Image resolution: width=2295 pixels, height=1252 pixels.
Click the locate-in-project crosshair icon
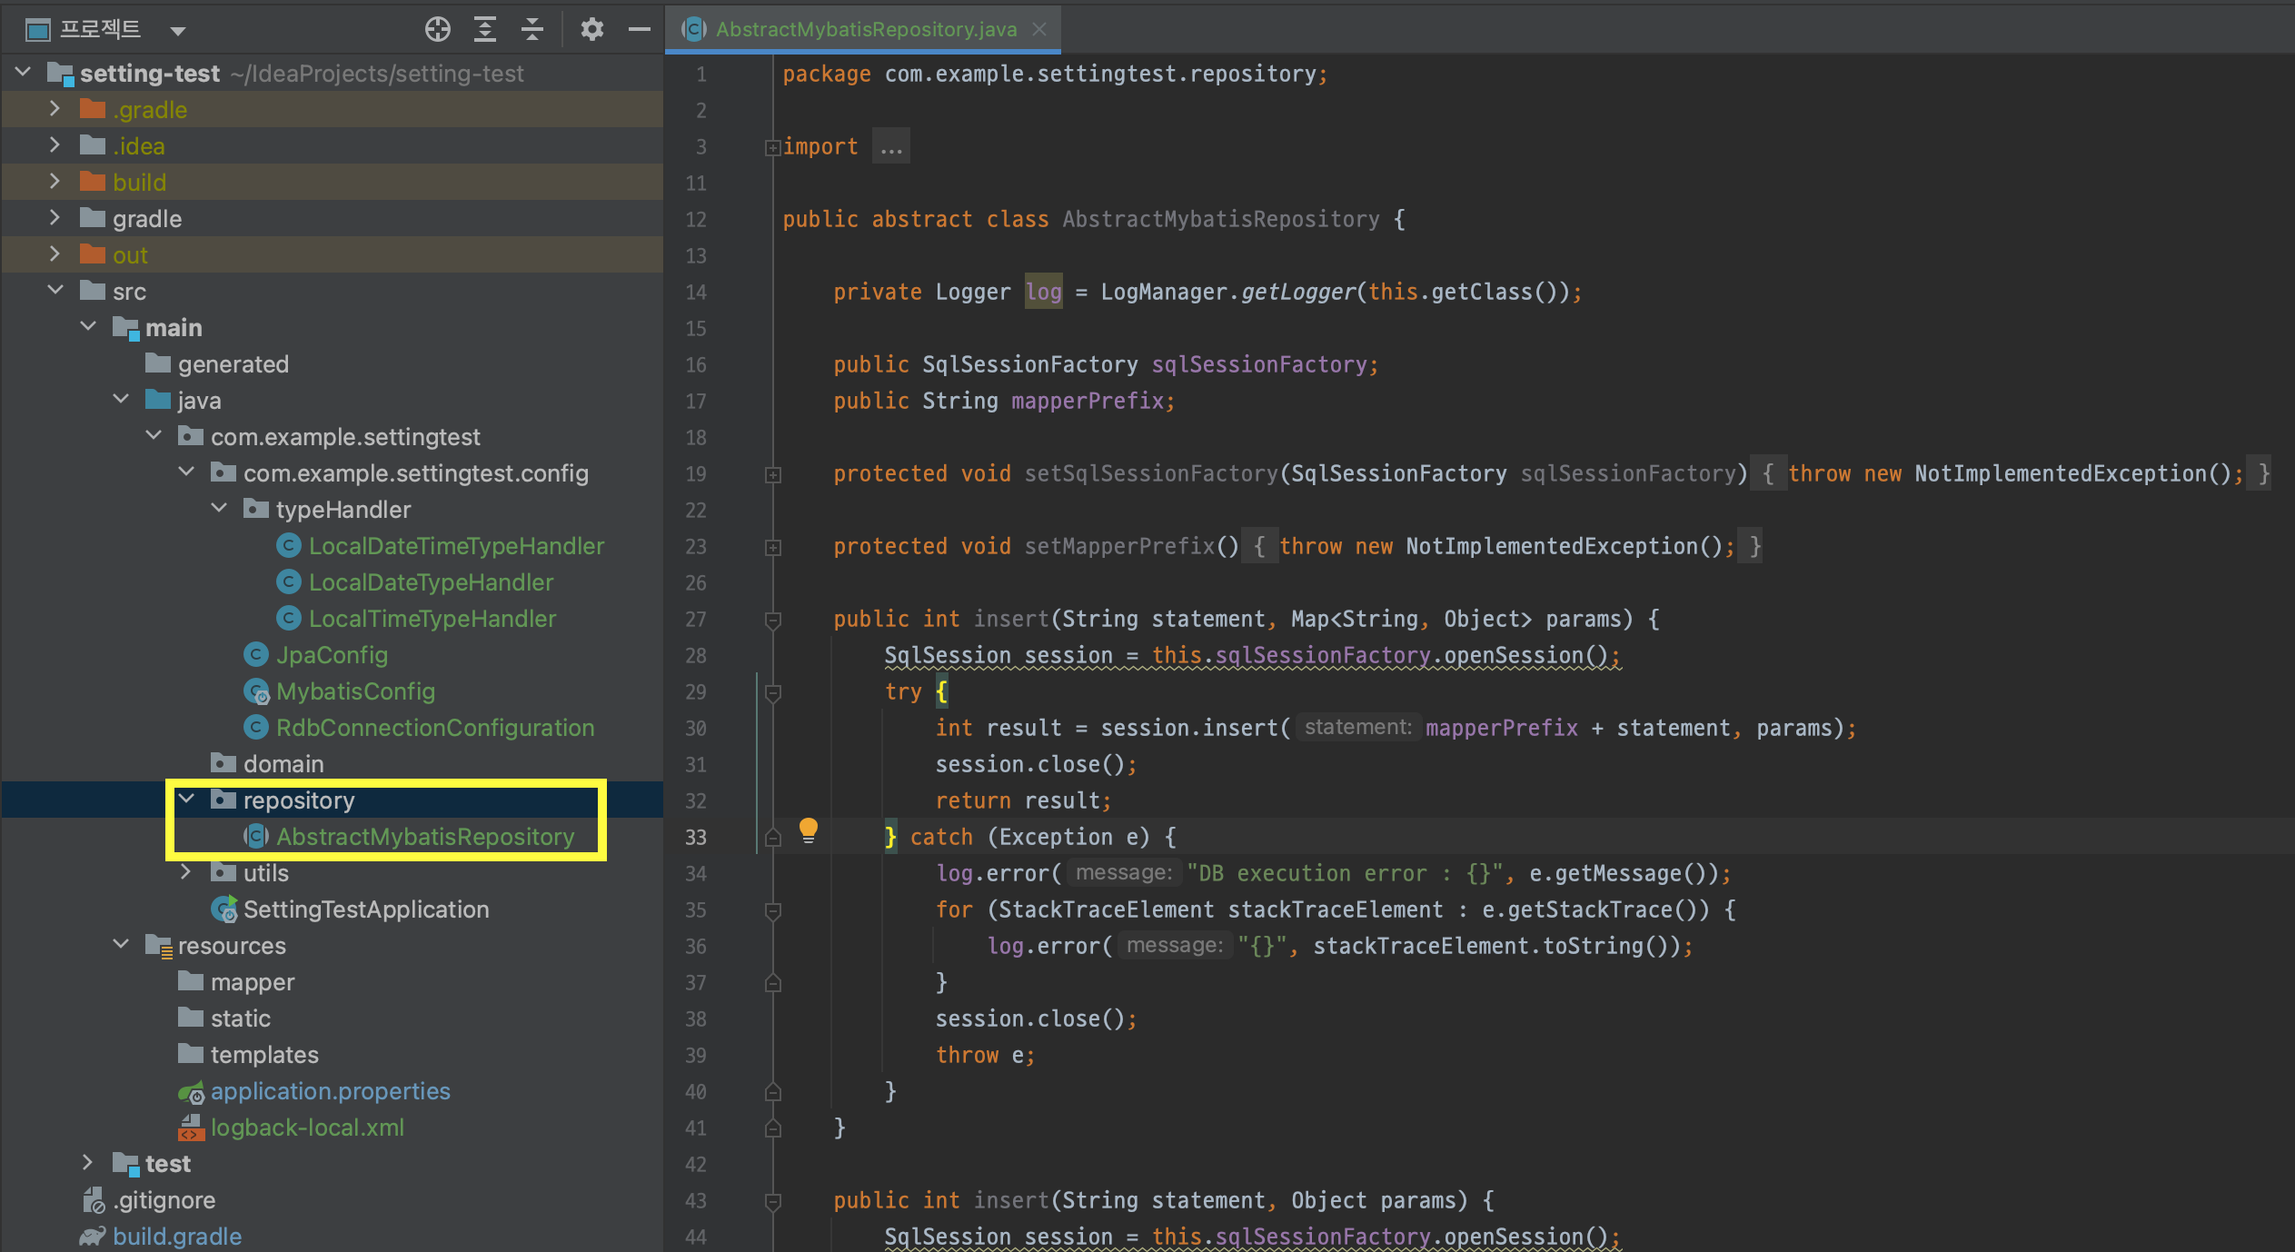point(437,30)
